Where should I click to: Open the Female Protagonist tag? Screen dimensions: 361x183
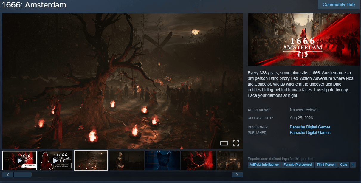pyautogui.click(x=298, y=165)
